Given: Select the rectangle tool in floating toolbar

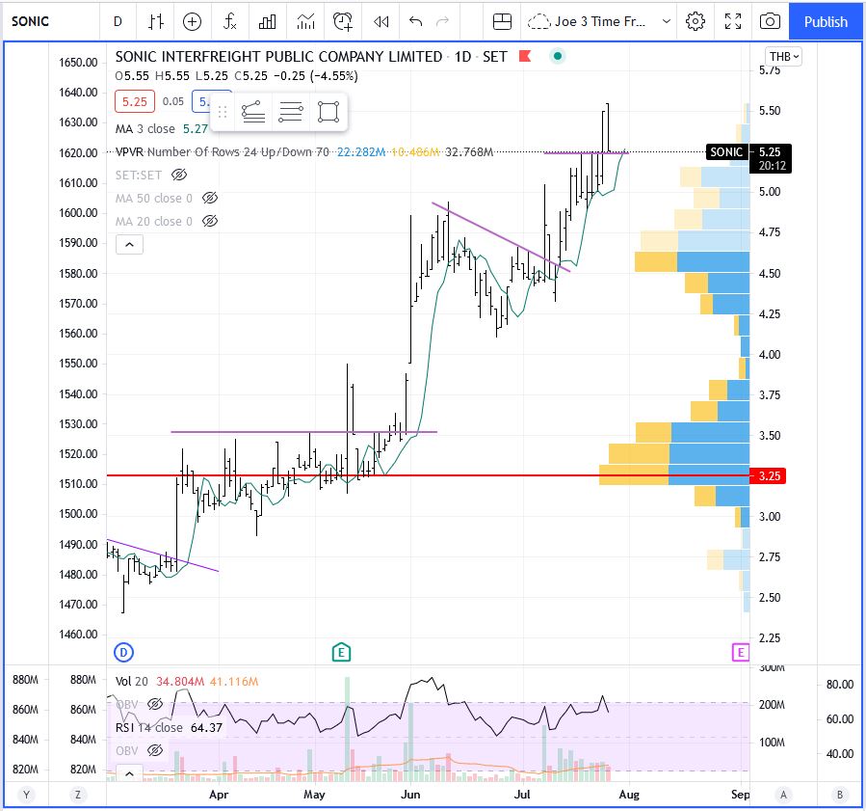Looking at the screenshot, I should [x=328, y=112].
